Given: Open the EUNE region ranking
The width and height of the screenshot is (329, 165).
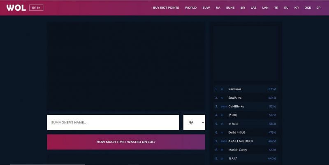Looking at the screenshot, I should pos(230,8).
